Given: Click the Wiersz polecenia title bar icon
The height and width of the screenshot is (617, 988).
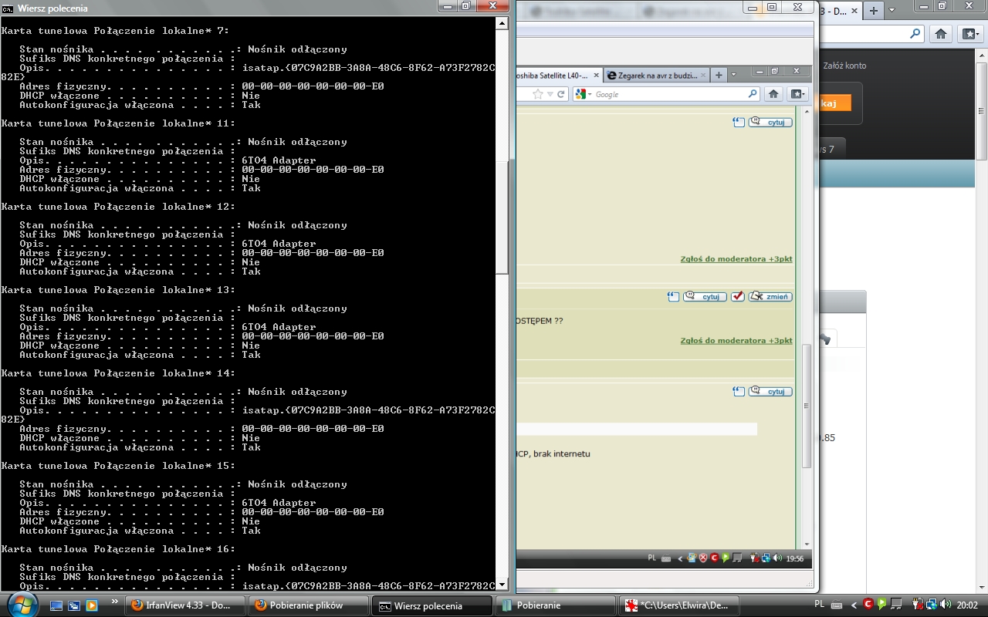Looking at the screenshot, I should tap(8, 8).
